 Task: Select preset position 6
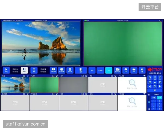tap(159, 106)
